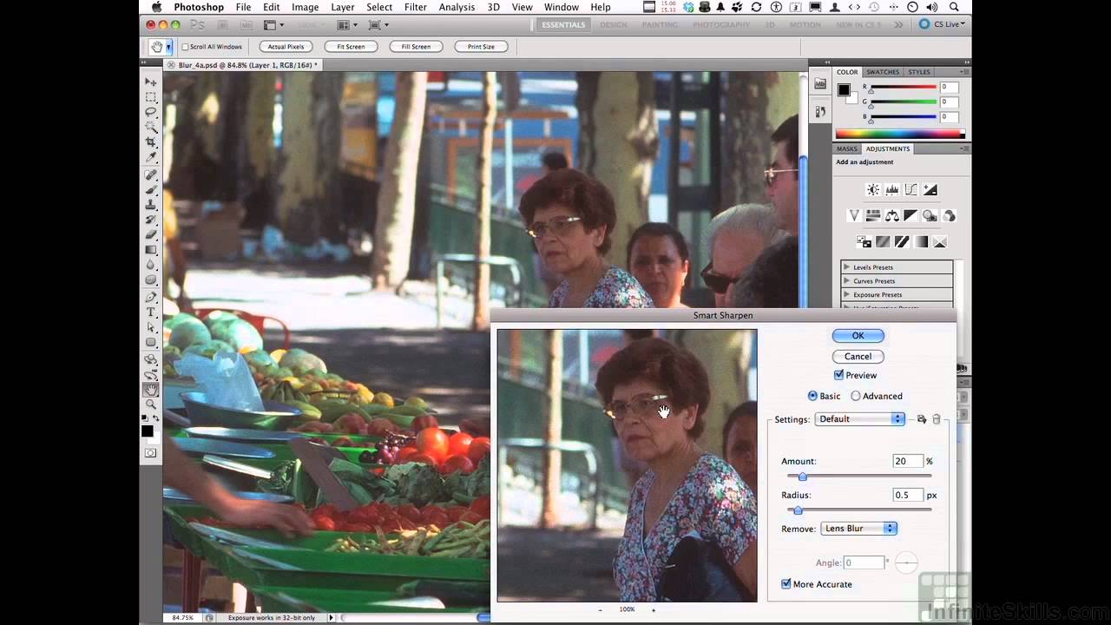The width and height of the screenshot is (1111, 625).
Task: Select the Hand tool in the toolbox
Action: click(x=151, y=390)
